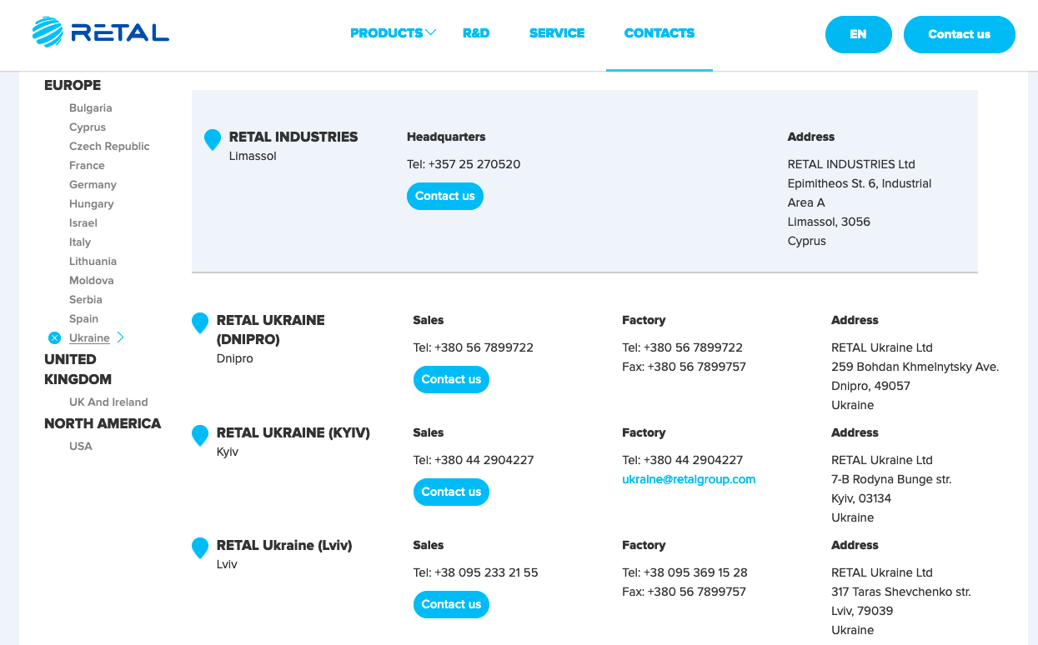Click the address line Epimitheos St. 6, Industrial
The height and width of the screenshot is (645, 1038).
[860, 183]
